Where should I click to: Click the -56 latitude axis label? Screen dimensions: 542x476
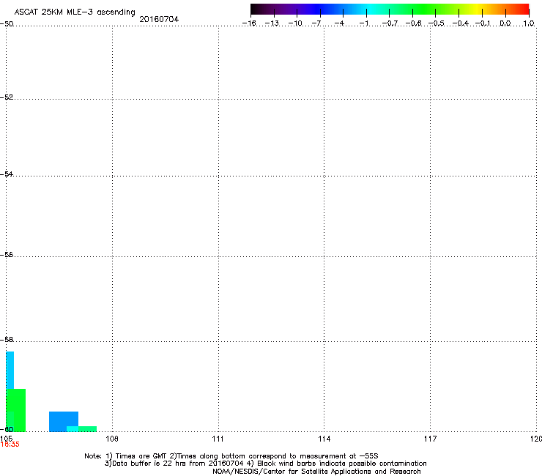tap(7, 254)
